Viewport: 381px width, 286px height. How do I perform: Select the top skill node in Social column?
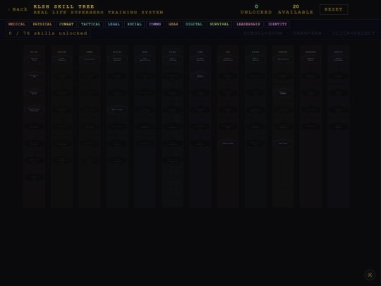tap(173, 59)
